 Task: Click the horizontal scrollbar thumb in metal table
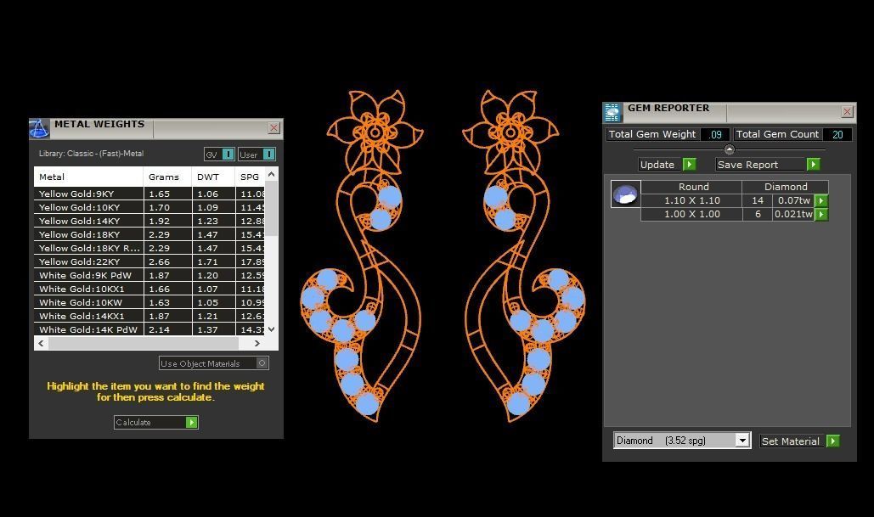coord(144,344)
